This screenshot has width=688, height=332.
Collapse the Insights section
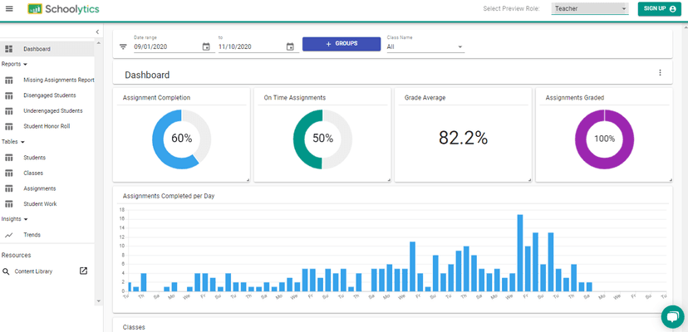[14, 219]
